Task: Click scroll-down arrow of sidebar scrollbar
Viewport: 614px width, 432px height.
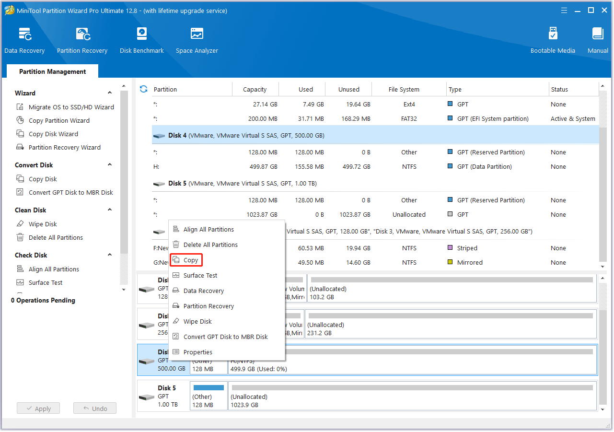Action: coord(124,290)
